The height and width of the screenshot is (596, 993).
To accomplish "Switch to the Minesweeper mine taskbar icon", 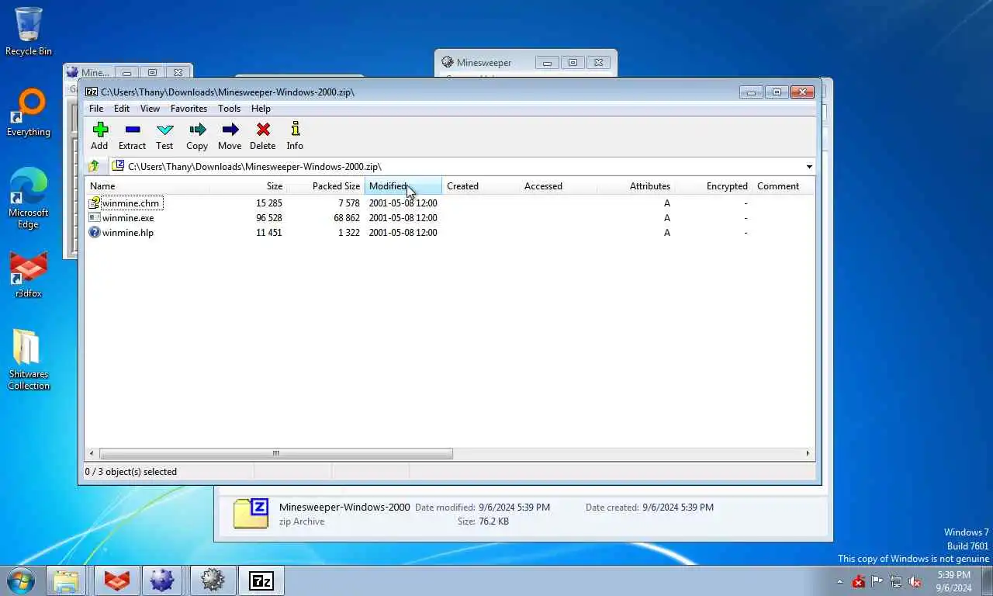I will coord(162,580).
